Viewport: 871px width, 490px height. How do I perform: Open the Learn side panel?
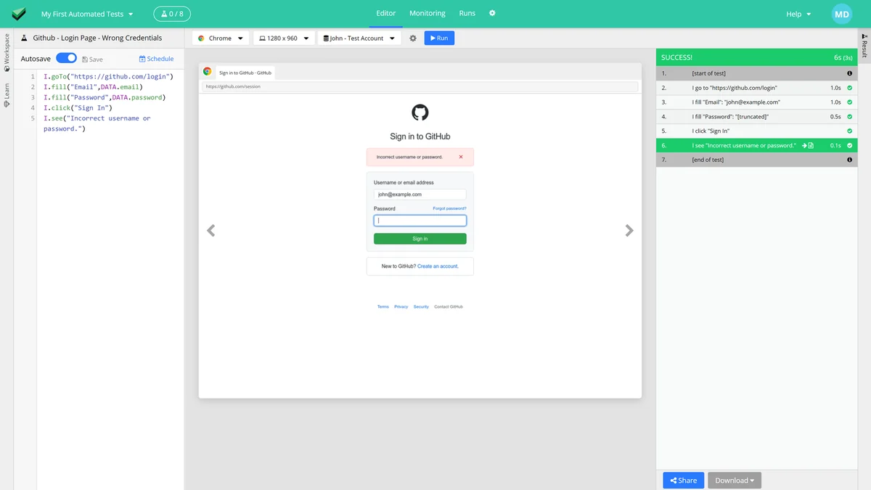pyautogui.click(x=7, y=94)
